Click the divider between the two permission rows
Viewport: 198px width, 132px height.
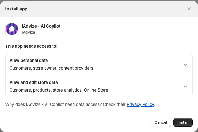click(x=99, y=75)
